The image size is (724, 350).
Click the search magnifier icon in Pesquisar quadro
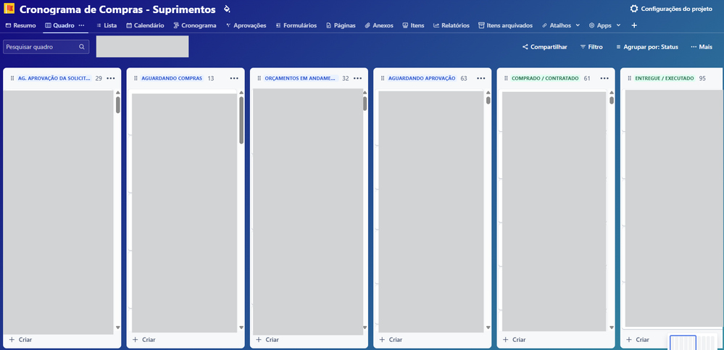click(82, 46)
